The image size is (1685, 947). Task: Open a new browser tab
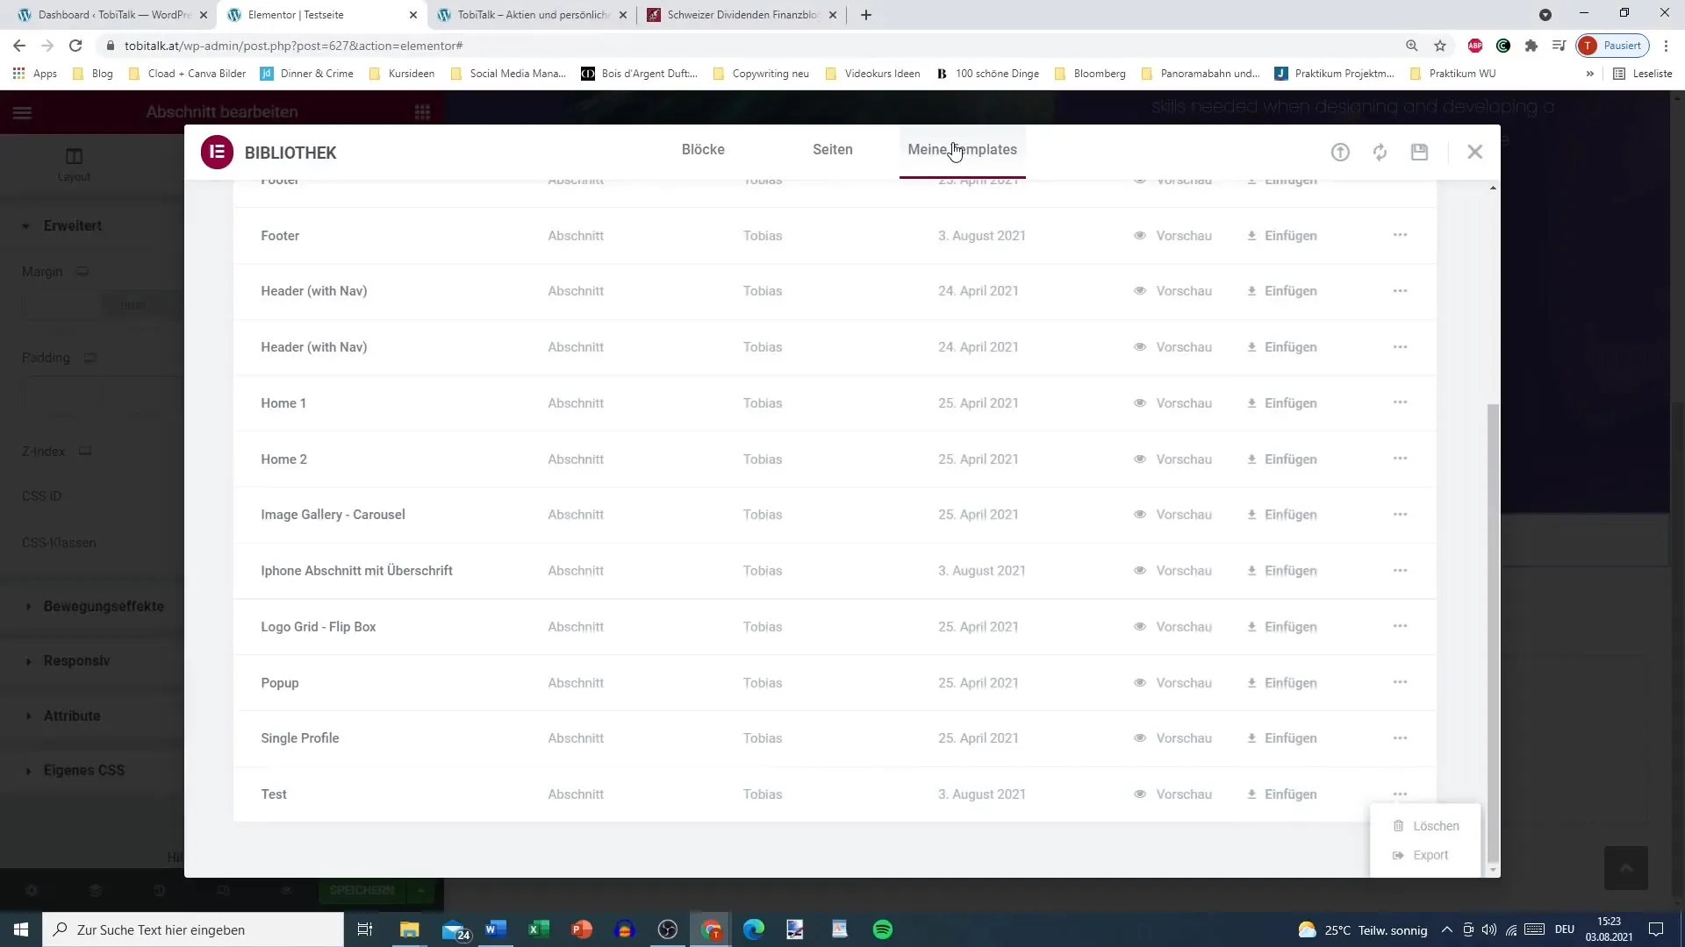[x=865, y=15]
